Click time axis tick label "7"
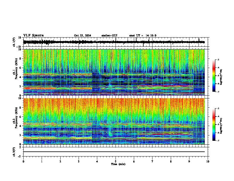This screenshot has width=234, height=181. (x=152, y=161)
